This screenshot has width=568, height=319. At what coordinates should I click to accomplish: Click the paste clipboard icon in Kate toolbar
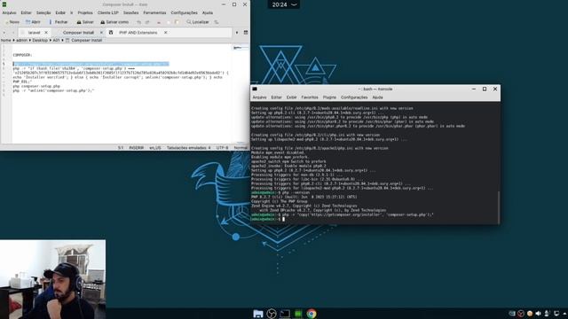tap(177, 22)
